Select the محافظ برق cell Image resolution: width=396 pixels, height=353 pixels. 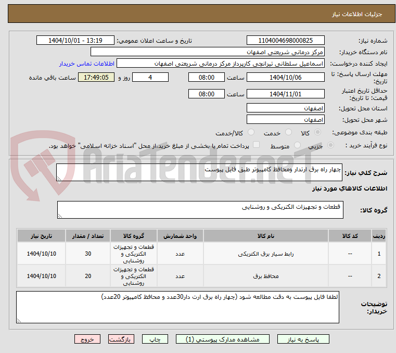[266, 276]
